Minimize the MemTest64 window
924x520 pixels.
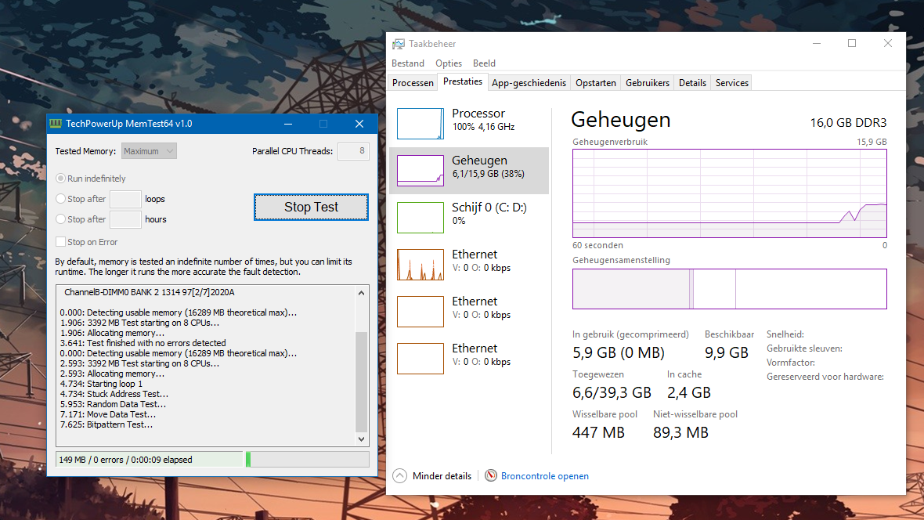coord(288,124)
